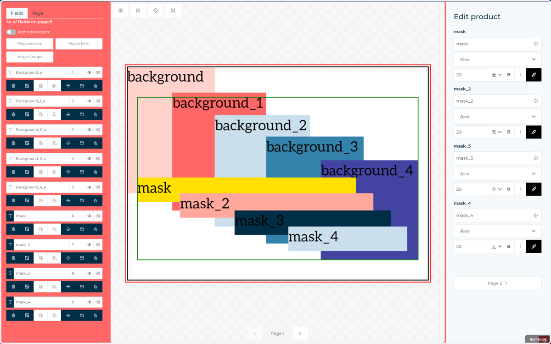Image resolution: width=551 pixels, height=344 pixels.
Task: Delete the mask field with trash icon
Action: [x=13, y=229]
